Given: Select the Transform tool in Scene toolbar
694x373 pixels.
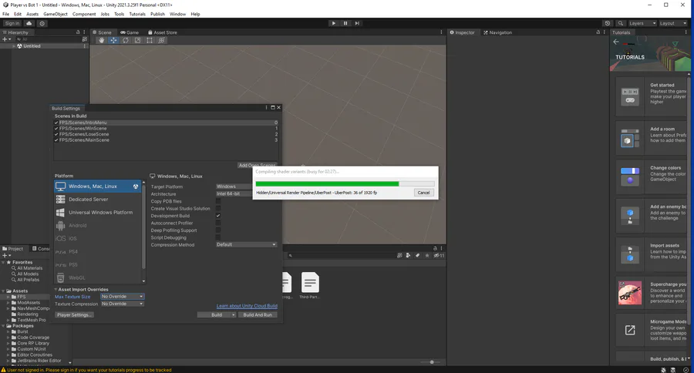Looking at the screenshot, I should coord(162,40).
